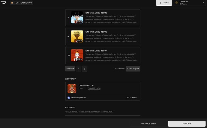Click the account dropdown caret arrow
This screenshot has width=207, height=128.
(203, 3)
